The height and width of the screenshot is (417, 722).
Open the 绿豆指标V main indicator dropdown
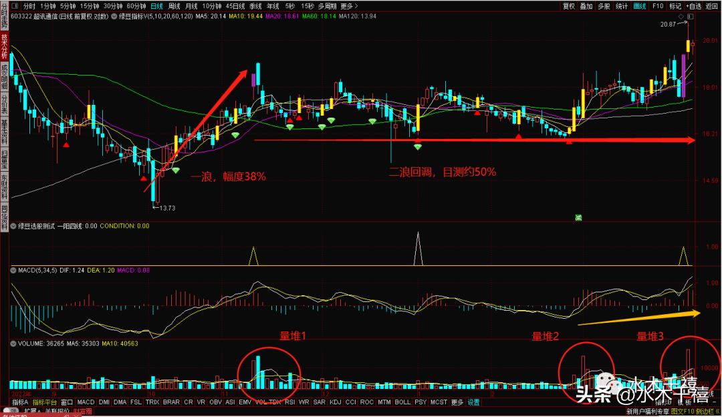(x=114, y=16)
